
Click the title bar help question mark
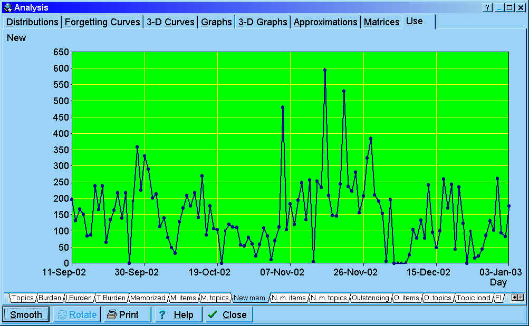[x=488, y=7]
